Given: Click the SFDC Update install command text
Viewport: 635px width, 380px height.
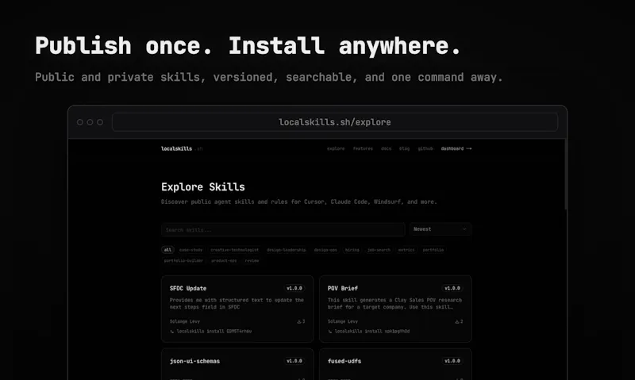Looking at the screenshot, I should pos(214,331).
